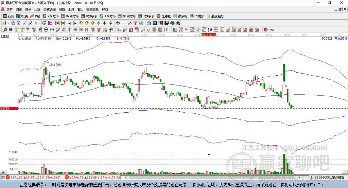Image resolution: width=348 pixels, height=188 pixels.
Task: Select the percent retracement tool
Action: (187, 30)
